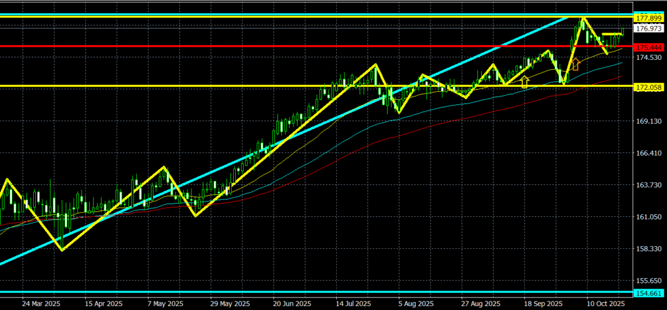Select the 14 Jul 2025 date label
Viewport: 667px width, 310px height.
tap(355, 303)
